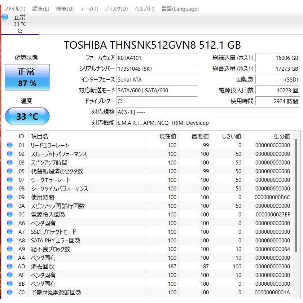Click the status dot beside 代替処理済のセクタ数
Image resolution: width=303 pixels, height=303 pixels.
(x=10, y=171)
